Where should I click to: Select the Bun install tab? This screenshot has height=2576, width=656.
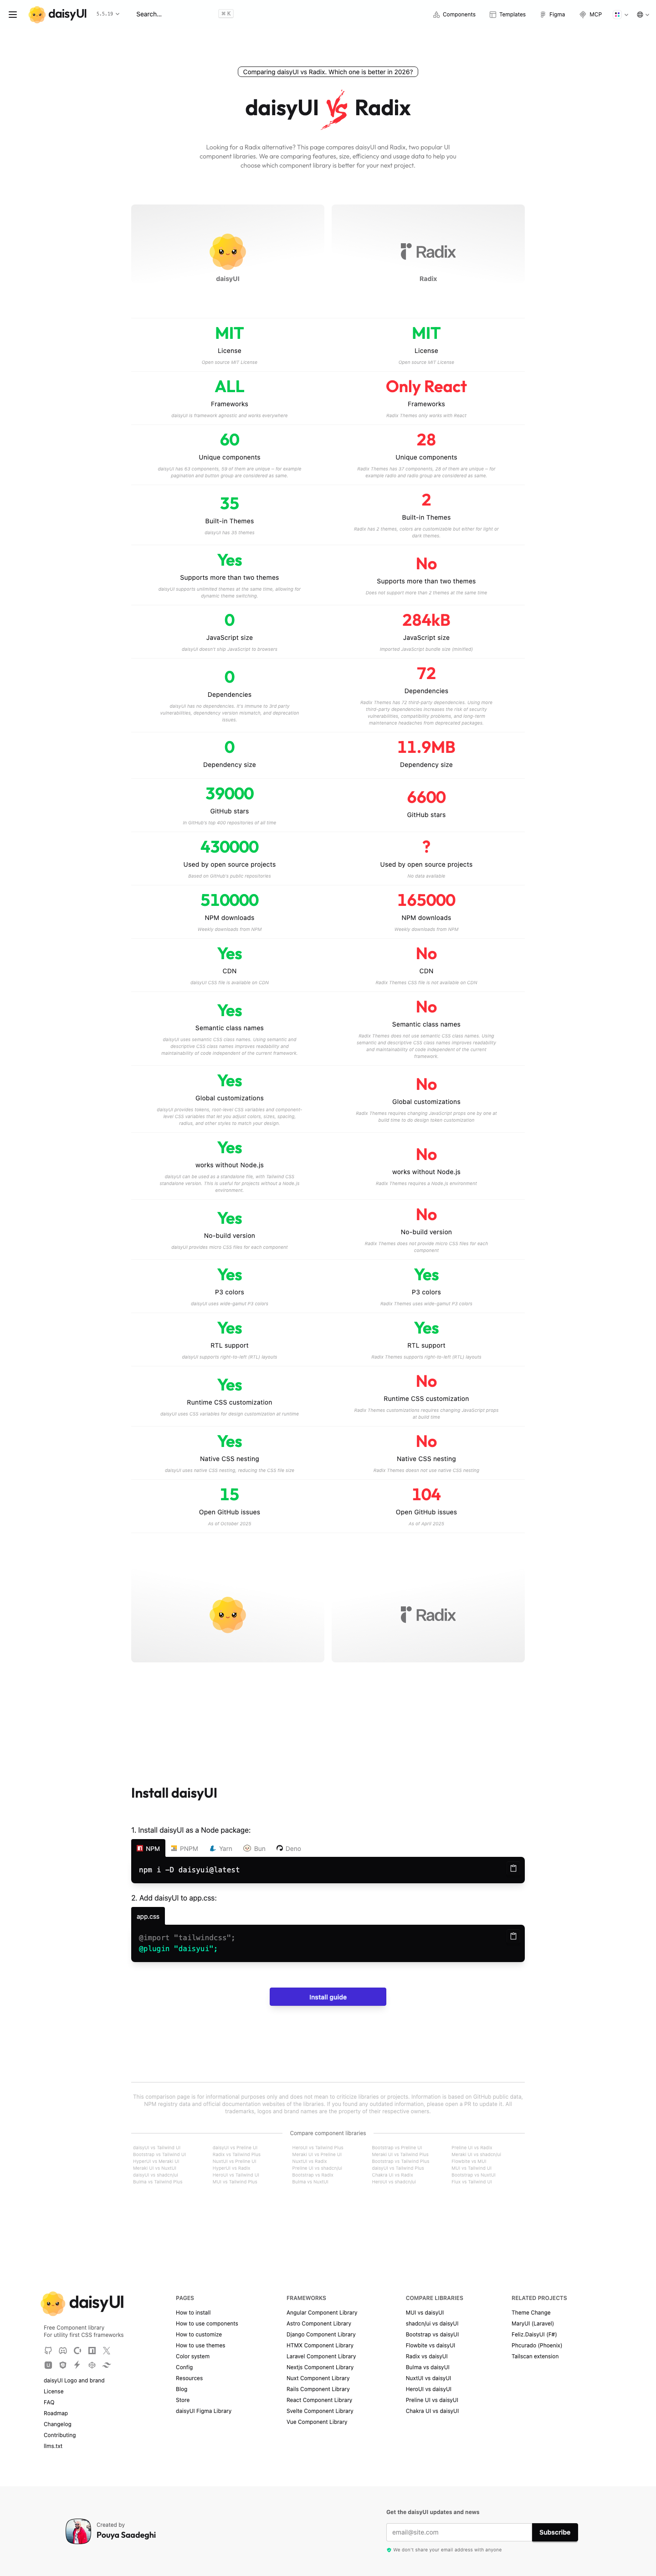(255, 1848)
